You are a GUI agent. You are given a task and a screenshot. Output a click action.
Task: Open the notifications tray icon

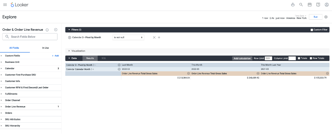[x=293, y=5]
